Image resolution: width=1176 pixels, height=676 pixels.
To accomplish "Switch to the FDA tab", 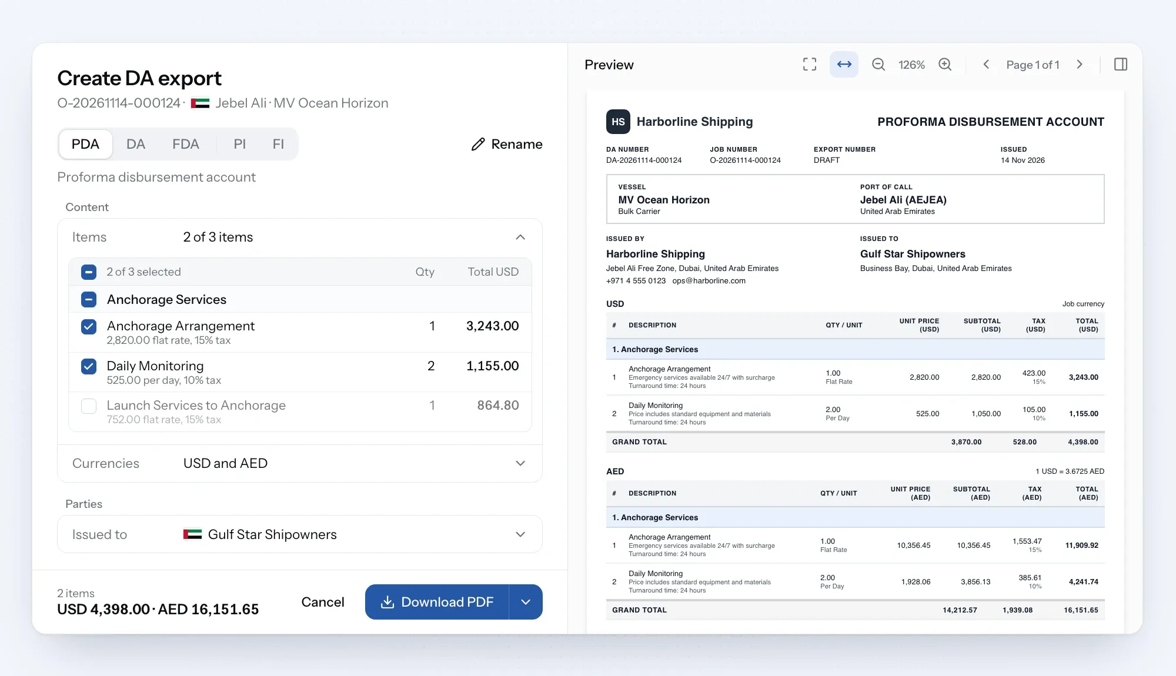I will tap(186, 144).
